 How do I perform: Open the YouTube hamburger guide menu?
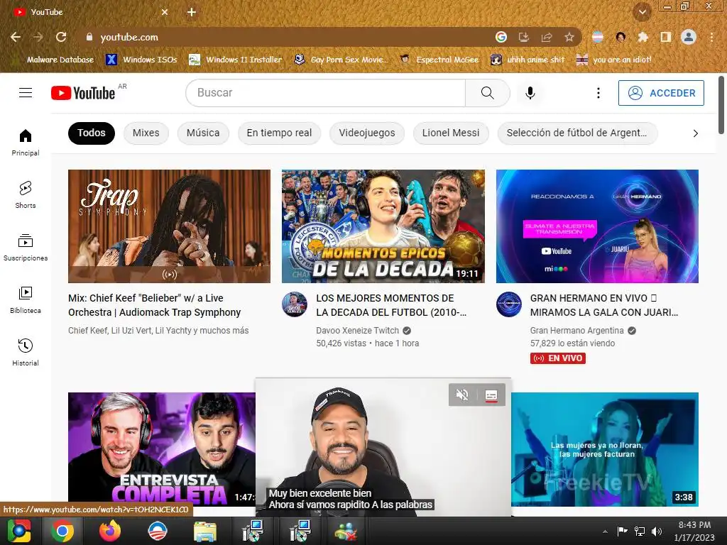pyautogui.click(x=26, y=93)
